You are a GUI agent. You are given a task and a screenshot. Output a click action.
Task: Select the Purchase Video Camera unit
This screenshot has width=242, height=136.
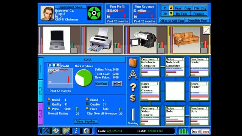point(150,116)
